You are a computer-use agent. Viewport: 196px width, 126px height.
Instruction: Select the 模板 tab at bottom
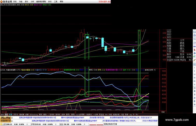coord(6,114)
